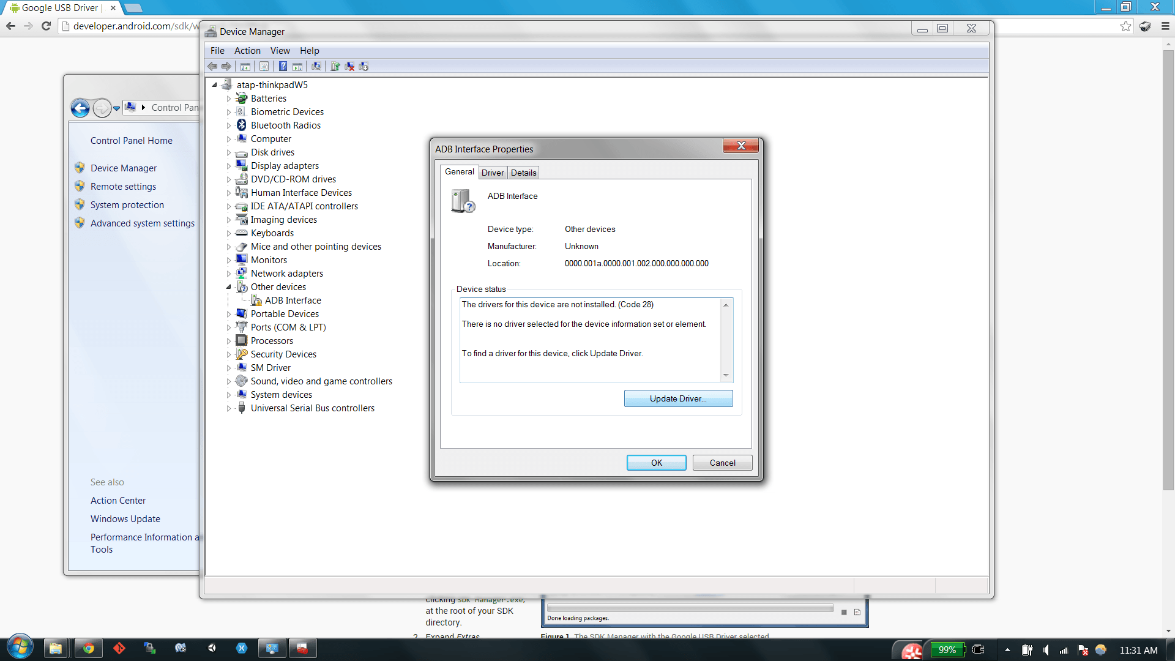Screen dimensions: 1175x661
Task: Click Update Driver button in dialog
Action: coord(678,398)
